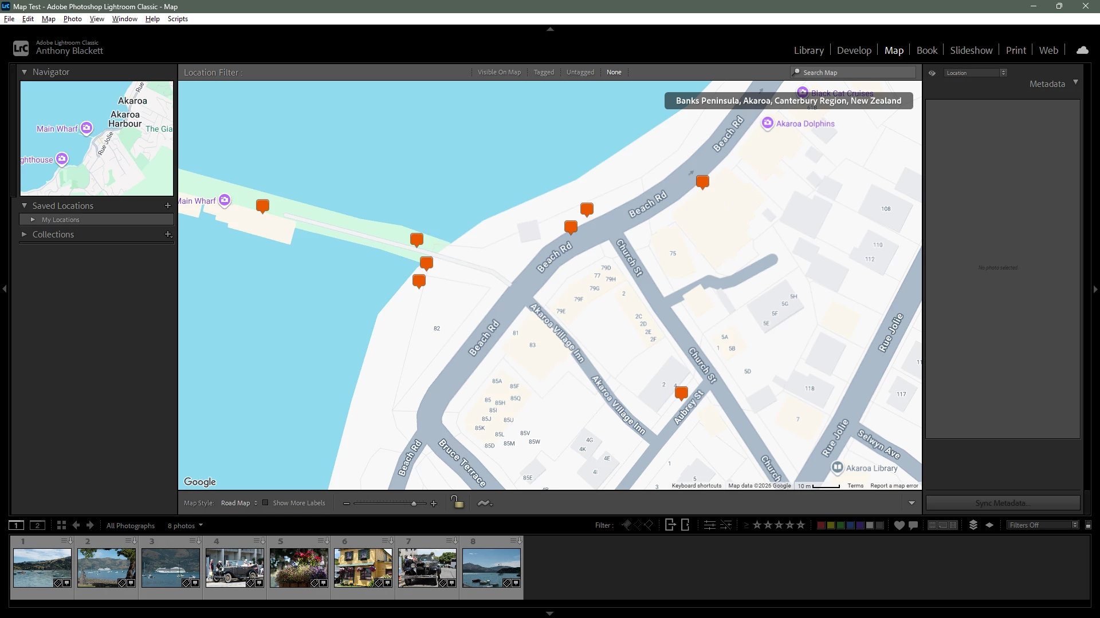This screenshot has height=618, width=1100.
Task: Open the cloud sync status icon
Action: (x=1082, y=50)
